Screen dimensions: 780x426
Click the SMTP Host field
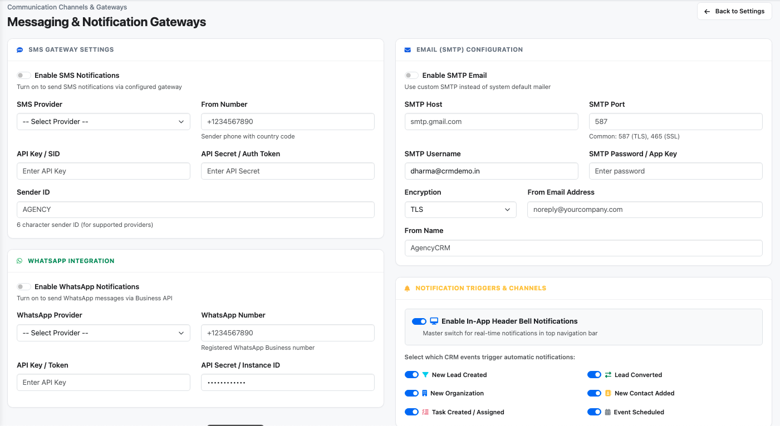492,122
